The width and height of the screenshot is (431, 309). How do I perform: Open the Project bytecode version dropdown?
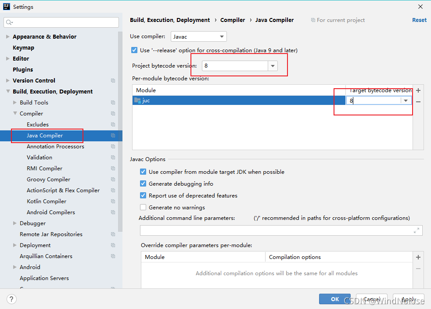(x=273, y=66)
